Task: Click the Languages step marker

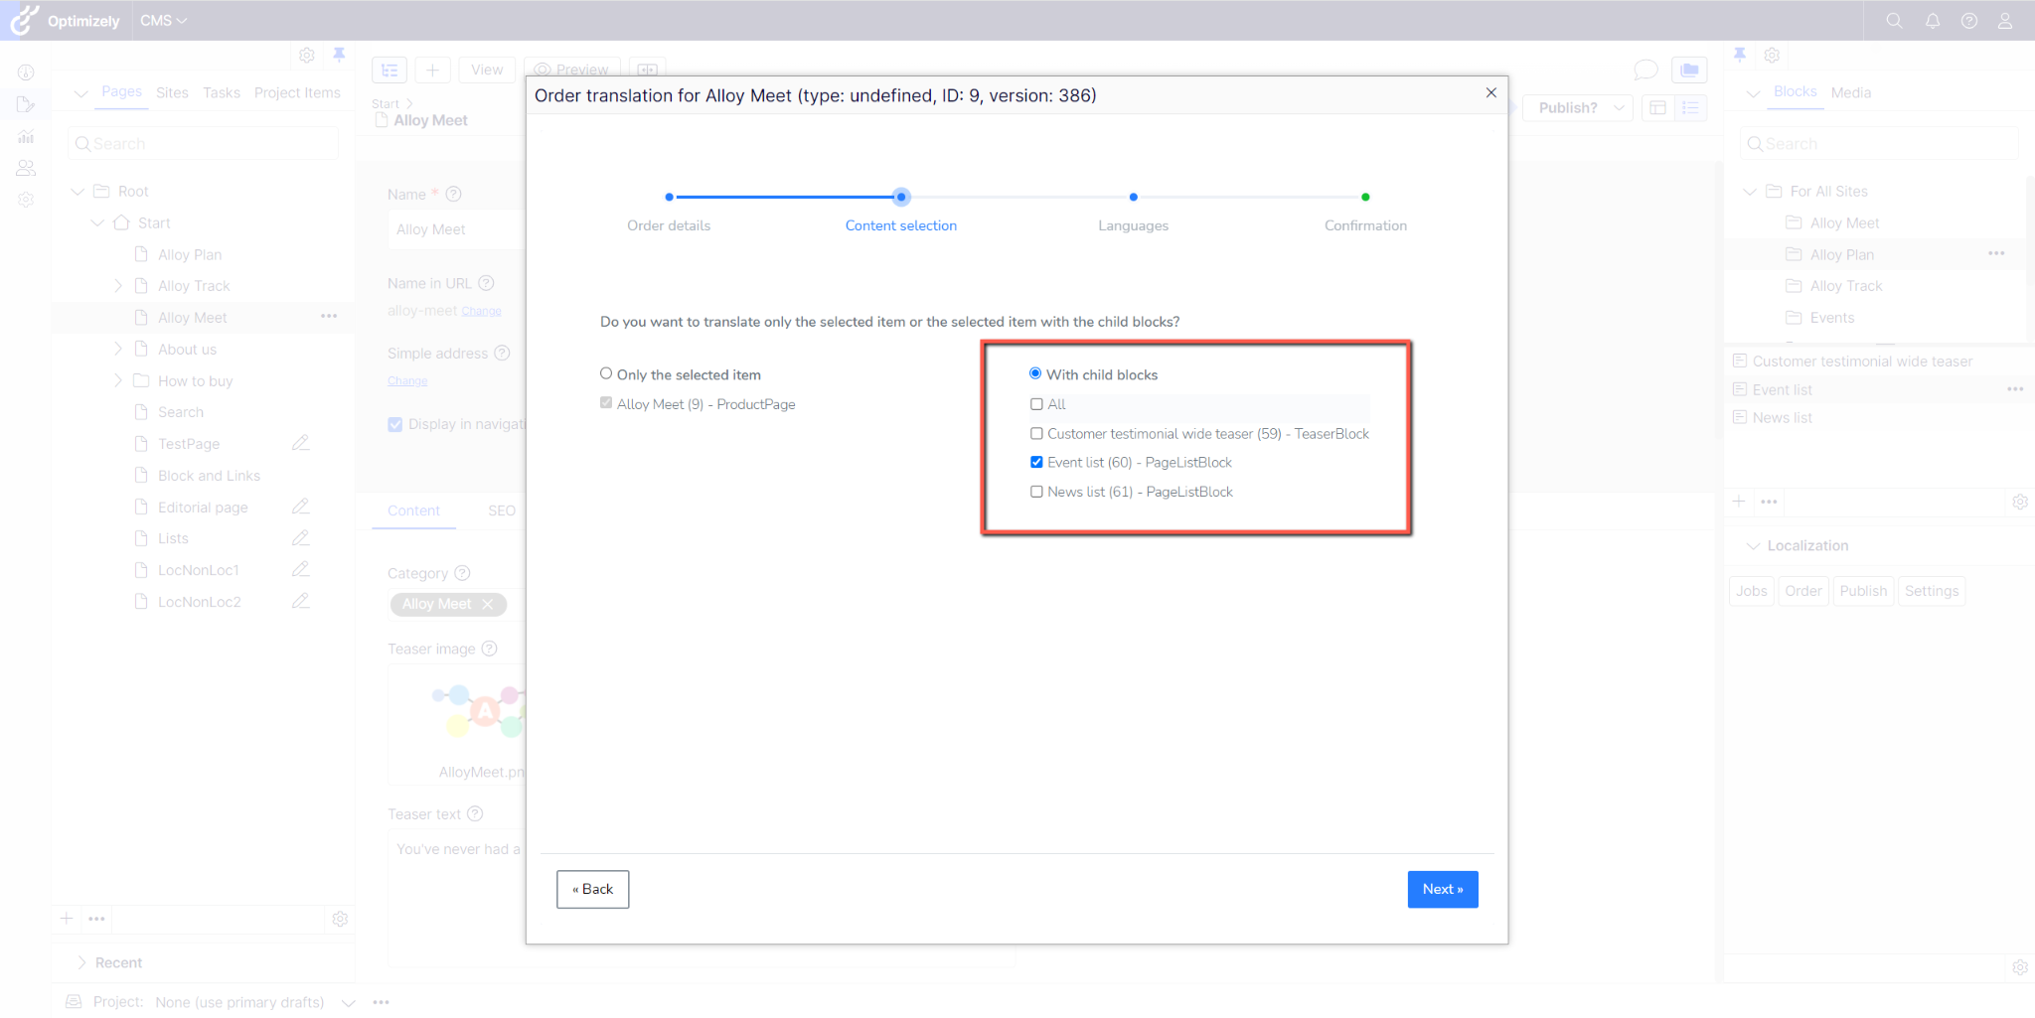Action: click(1133, 197)
